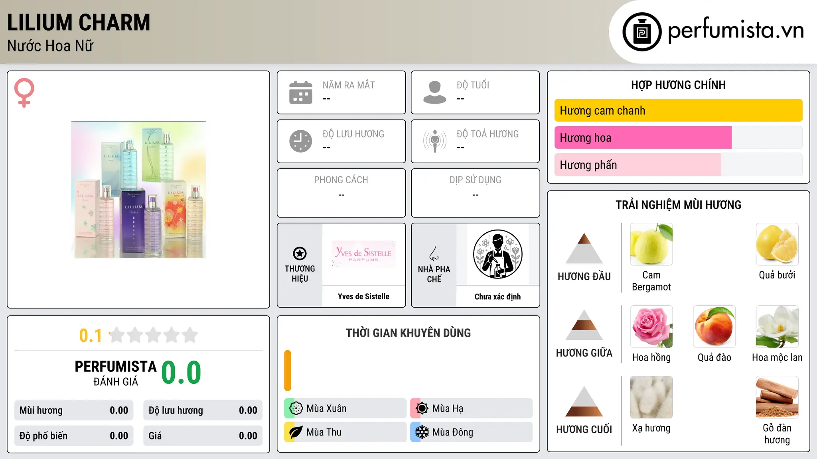Click the Nhà pha chế label
817x459 pixels.
pyautogui.click(x=434, y=274)
